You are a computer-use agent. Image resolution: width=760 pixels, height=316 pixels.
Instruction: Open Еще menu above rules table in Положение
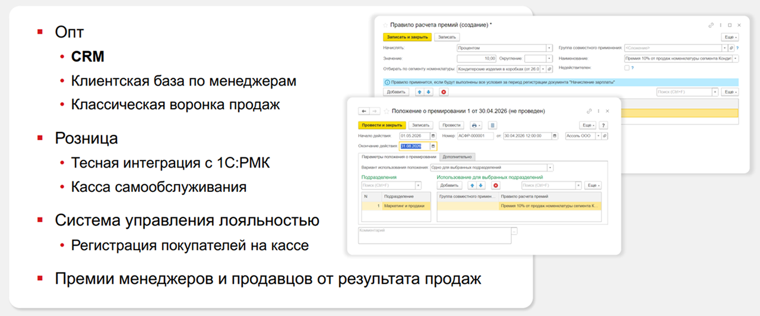593,185
